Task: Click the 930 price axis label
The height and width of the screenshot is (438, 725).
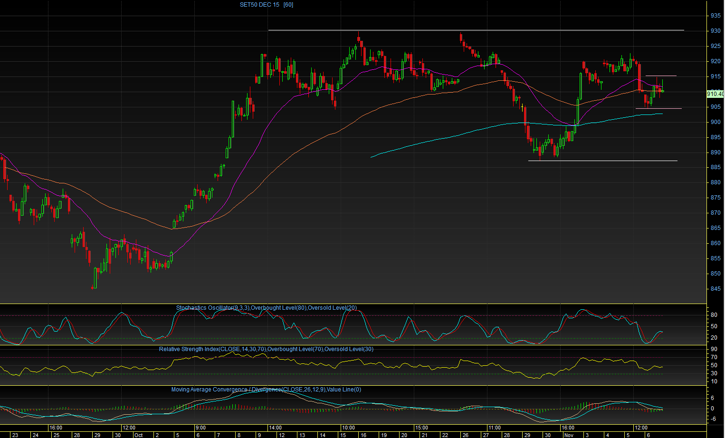Action: coord(715,31)
